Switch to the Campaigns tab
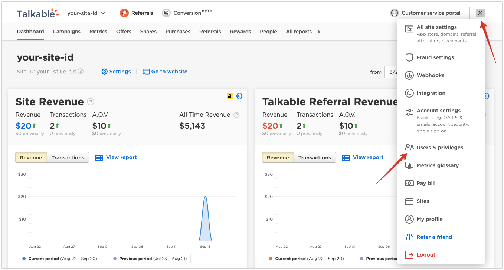The height and width of the screenshot is (270, 504). 66,32
